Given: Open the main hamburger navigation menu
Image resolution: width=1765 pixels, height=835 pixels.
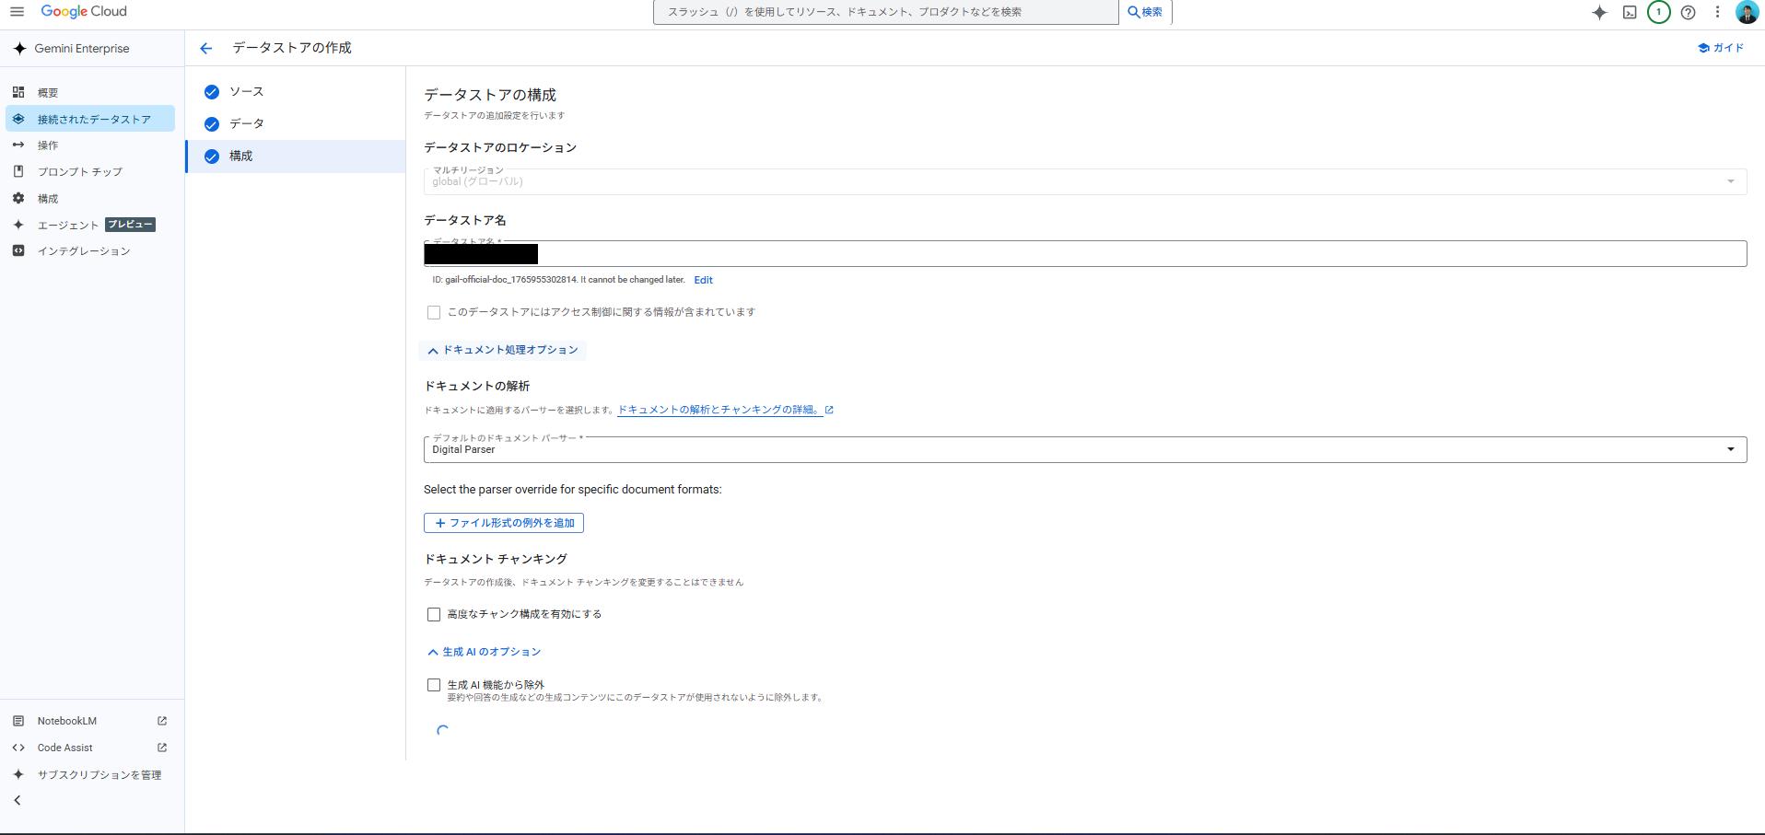Looking at the screenshot, I should point(17,12).
